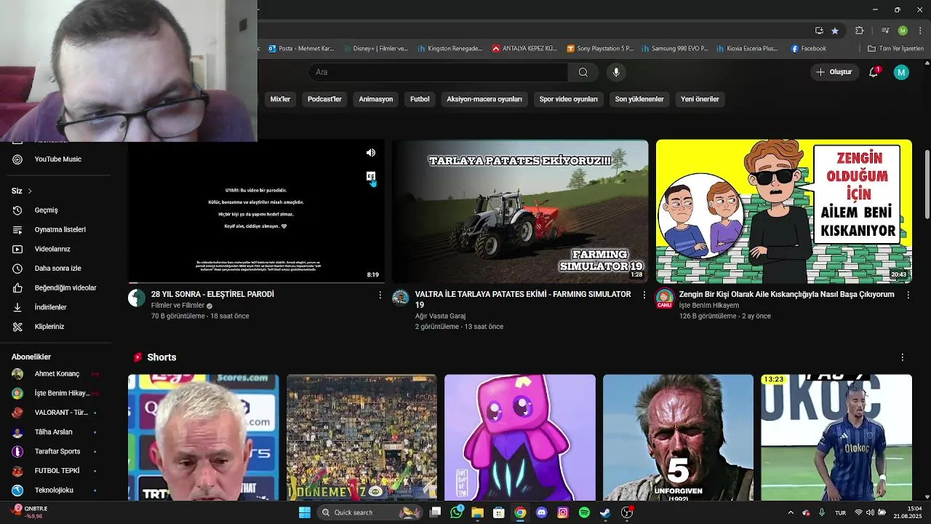Click the bookmark star icon in address bar

(835, 31)
